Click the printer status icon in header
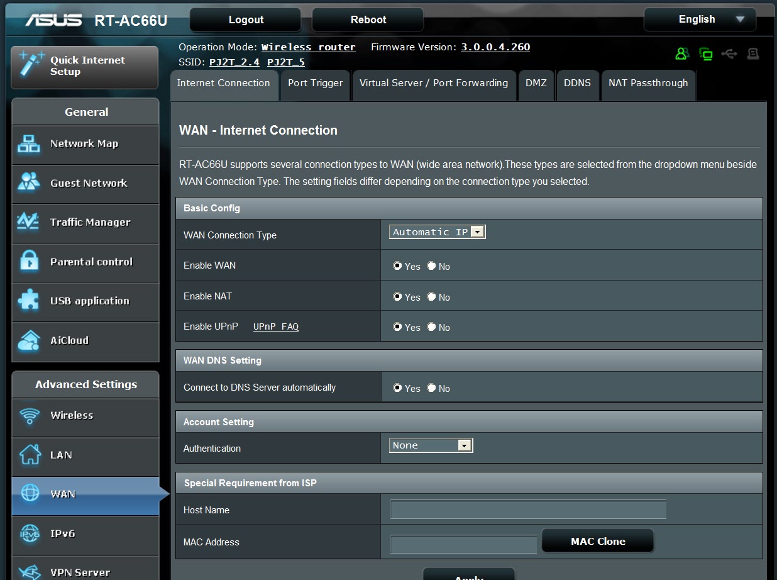777x580 pixels. click(752, 54)
